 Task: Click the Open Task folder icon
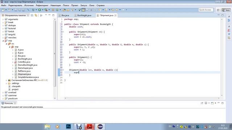(68, 10)
